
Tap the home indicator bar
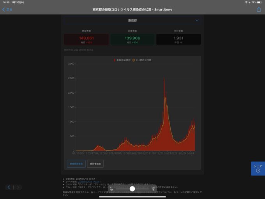coord(132,197)
